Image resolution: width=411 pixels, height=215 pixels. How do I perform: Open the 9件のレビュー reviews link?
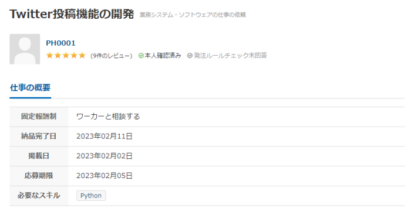coord(112,56)
